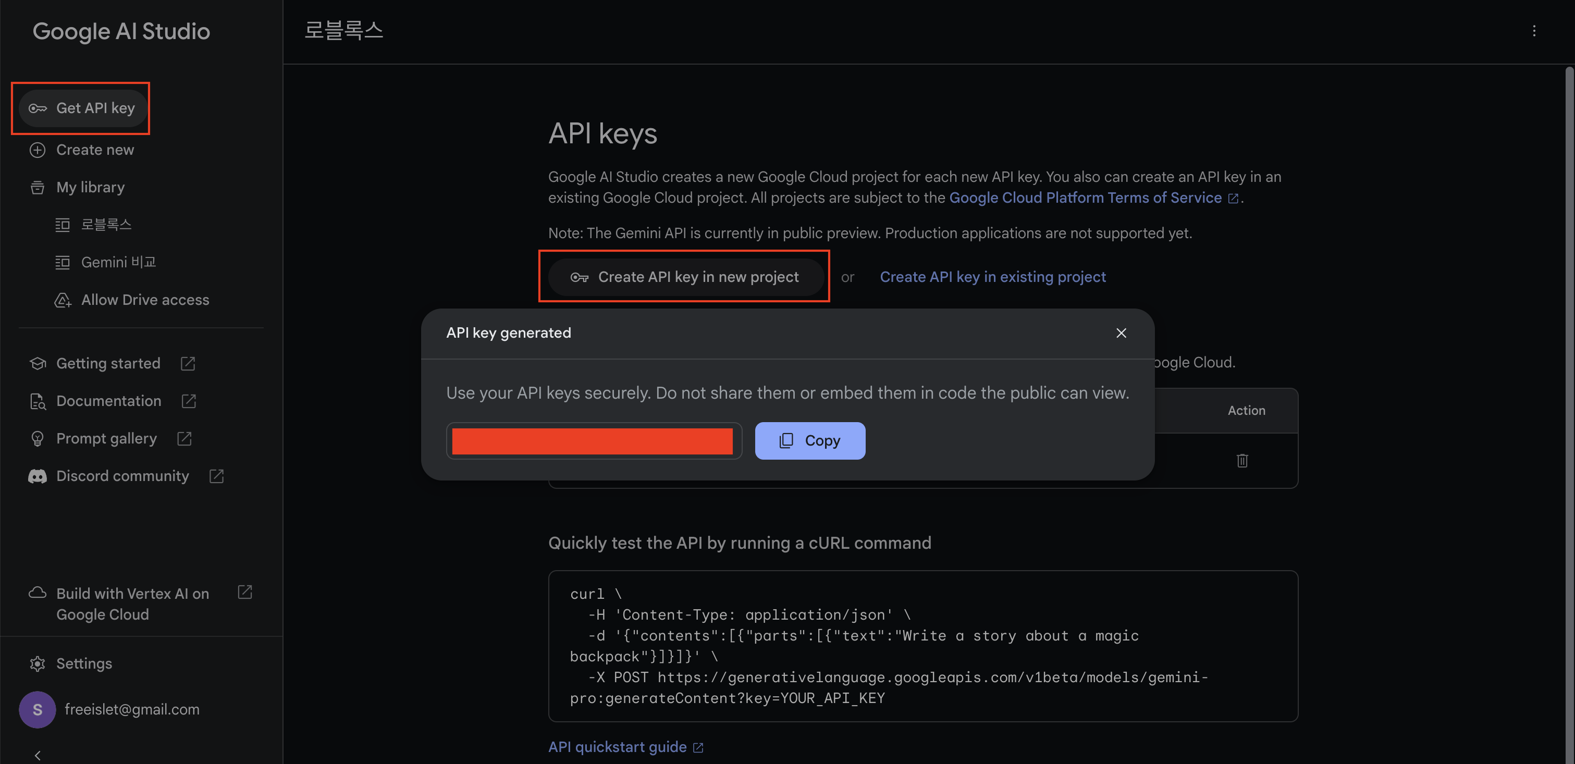Click the account avatar with letter S
Viewport: 1575px width, 764px height.
click(x=38, y=710)
